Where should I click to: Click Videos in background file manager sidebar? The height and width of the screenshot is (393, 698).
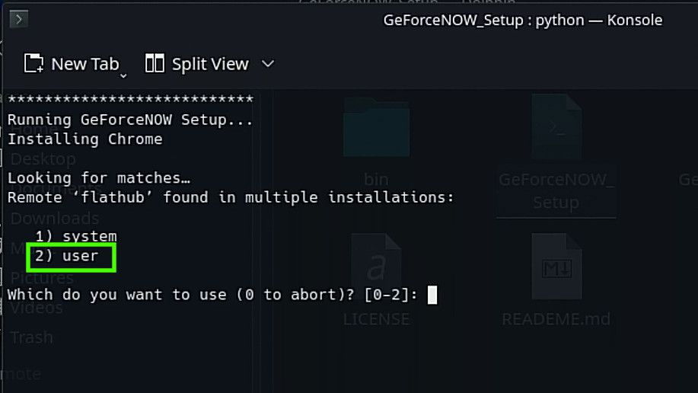(x=37, y=308)
